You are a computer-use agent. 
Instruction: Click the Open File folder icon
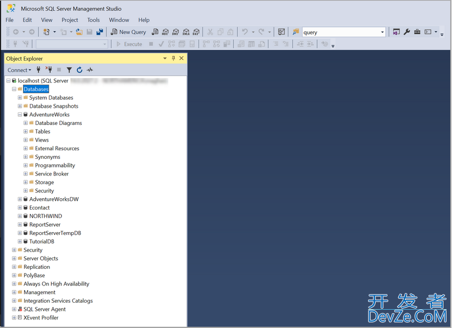79,32
